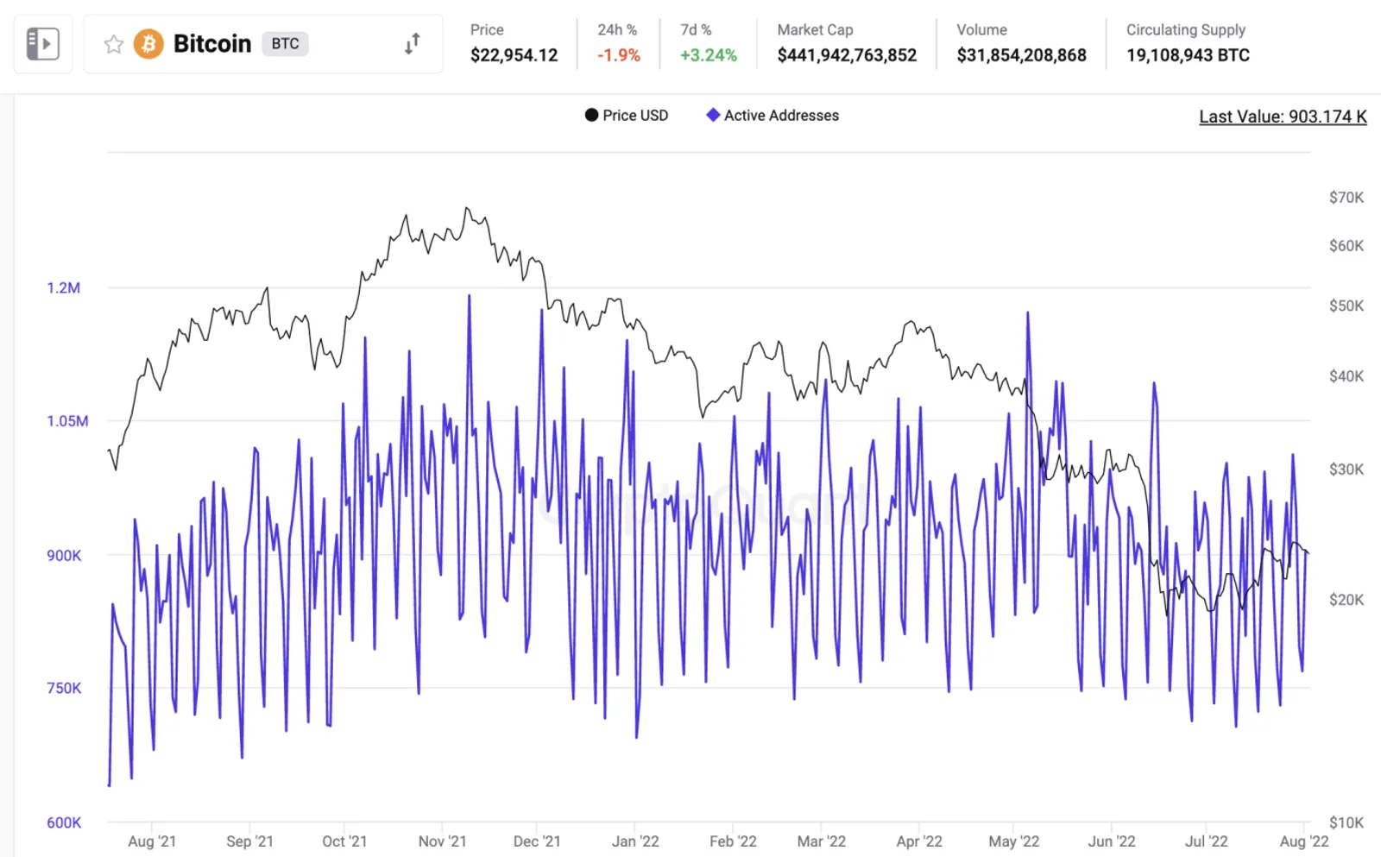Click the Circulating Supply header label
The width and height of the screenshot is (1381, 857).
click(x=1186, y=30)
